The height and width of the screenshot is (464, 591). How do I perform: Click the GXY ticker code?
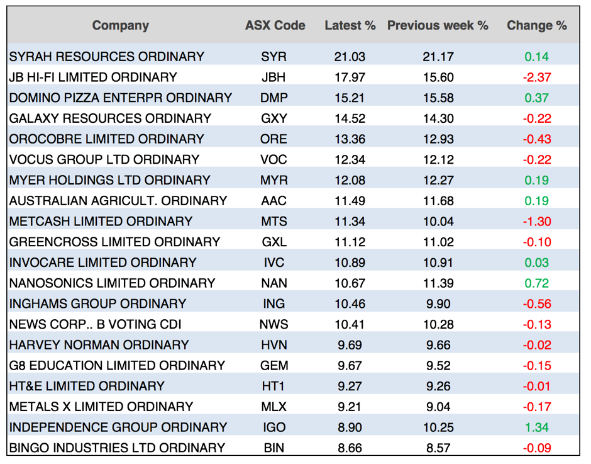click(x=273, y=118)
